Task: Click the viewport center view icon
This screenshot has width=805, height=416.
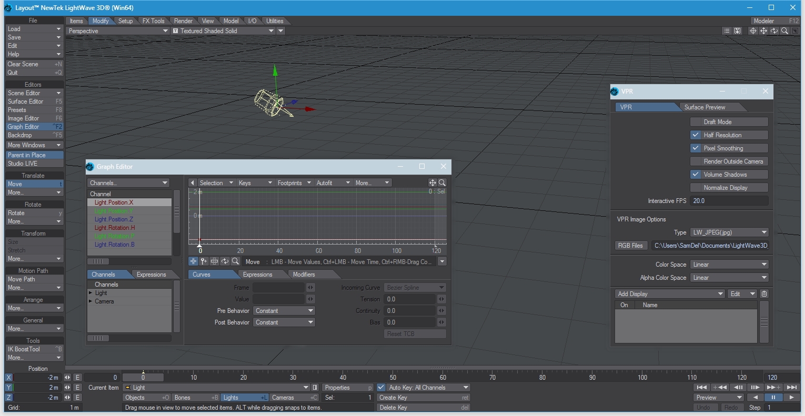Action: 753,31
